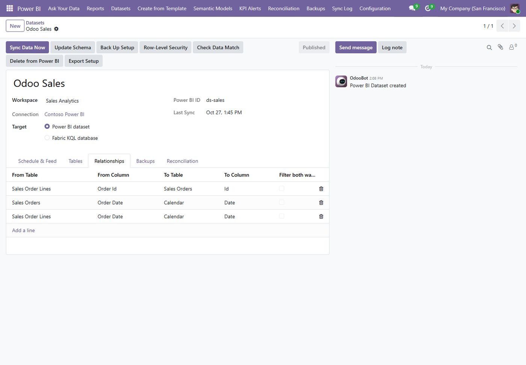Viewport: 526px width, 365px height.
Task: Open the Semantic Models menu
Action: (213, 8)
